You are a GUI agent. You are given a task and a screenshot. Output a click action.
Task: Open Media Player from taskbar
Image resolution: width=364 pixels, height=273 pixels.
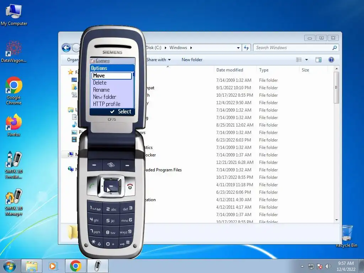(x=53, y=266)
